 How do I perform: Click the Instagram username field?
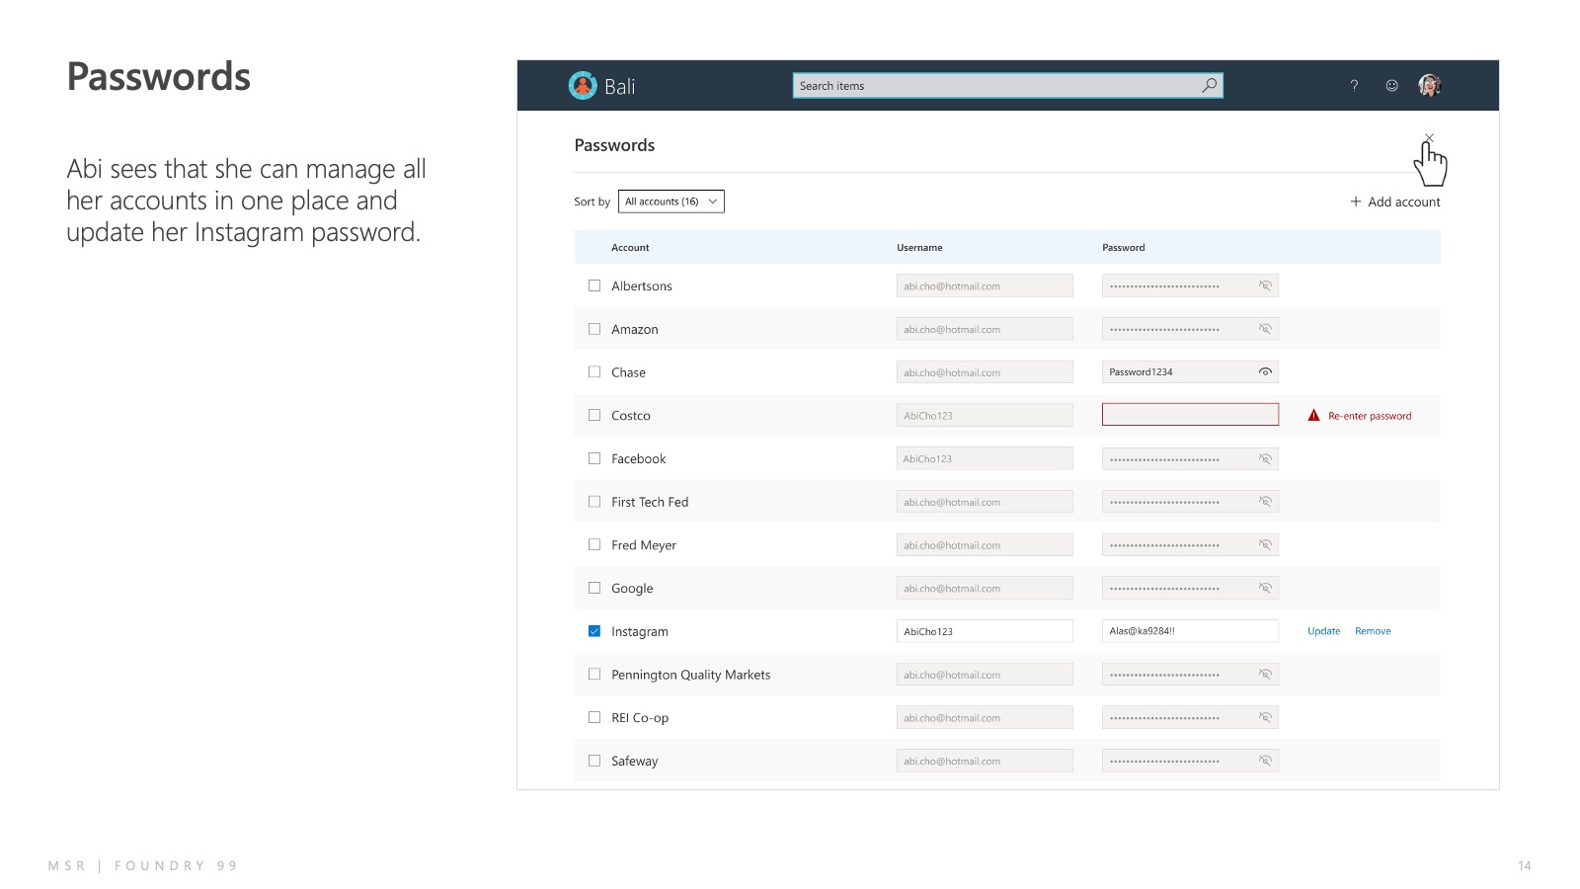(984, 631)
